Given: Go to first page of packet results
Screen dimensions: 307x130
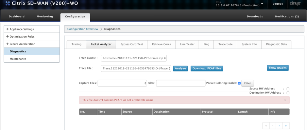Looking at the screenshot, I should click(x=266, y=125).
